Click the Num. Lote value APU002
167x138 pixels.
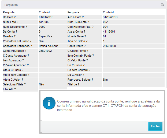pyautogui.click(x=44, y=22)
